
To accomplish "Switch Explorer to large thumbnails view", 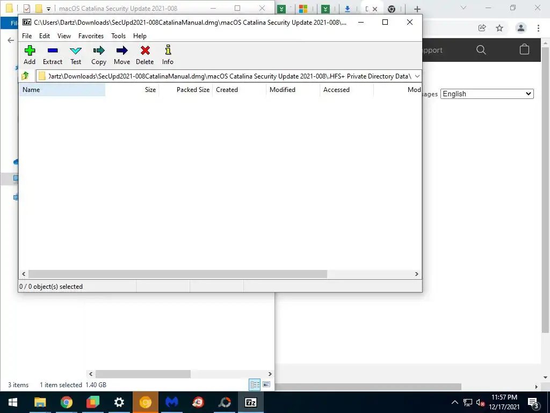I will point(266,384).
